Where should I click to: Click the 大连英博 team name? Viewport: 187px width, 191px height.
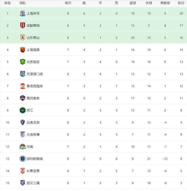click(x=33, y=134)
